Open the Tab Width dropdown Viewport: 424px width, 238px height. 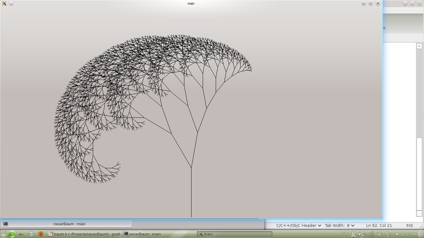click(x=340, y=225)
